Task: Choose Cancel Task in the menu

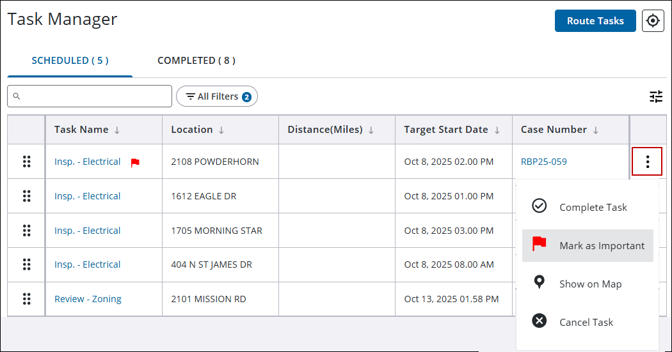Action: (586, 322)
